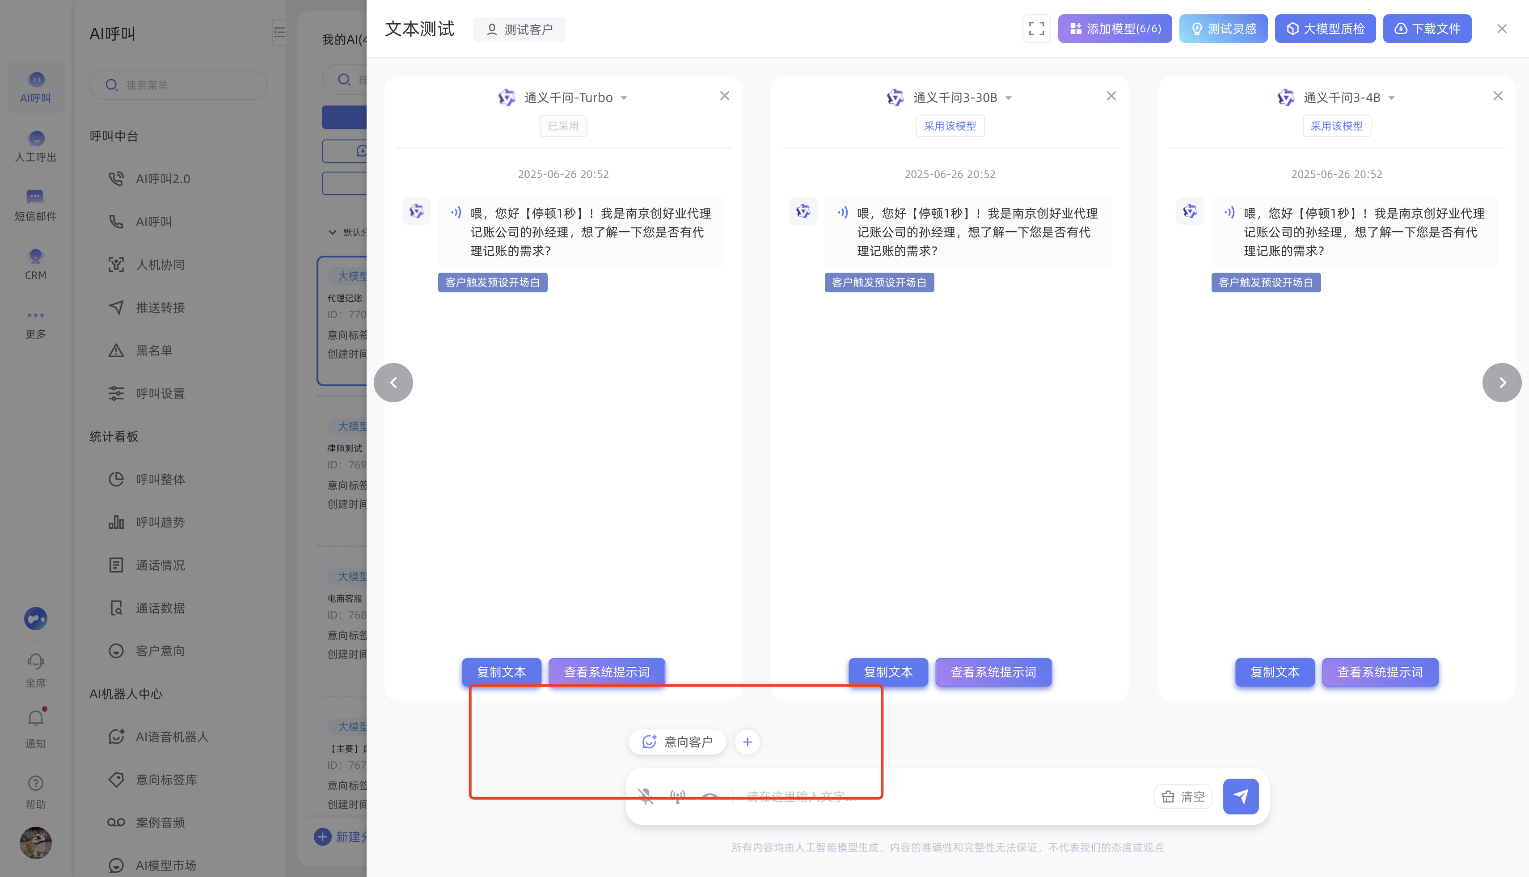
Task: Click the 添加模型(6/6) button
Action: [1115, 28]
